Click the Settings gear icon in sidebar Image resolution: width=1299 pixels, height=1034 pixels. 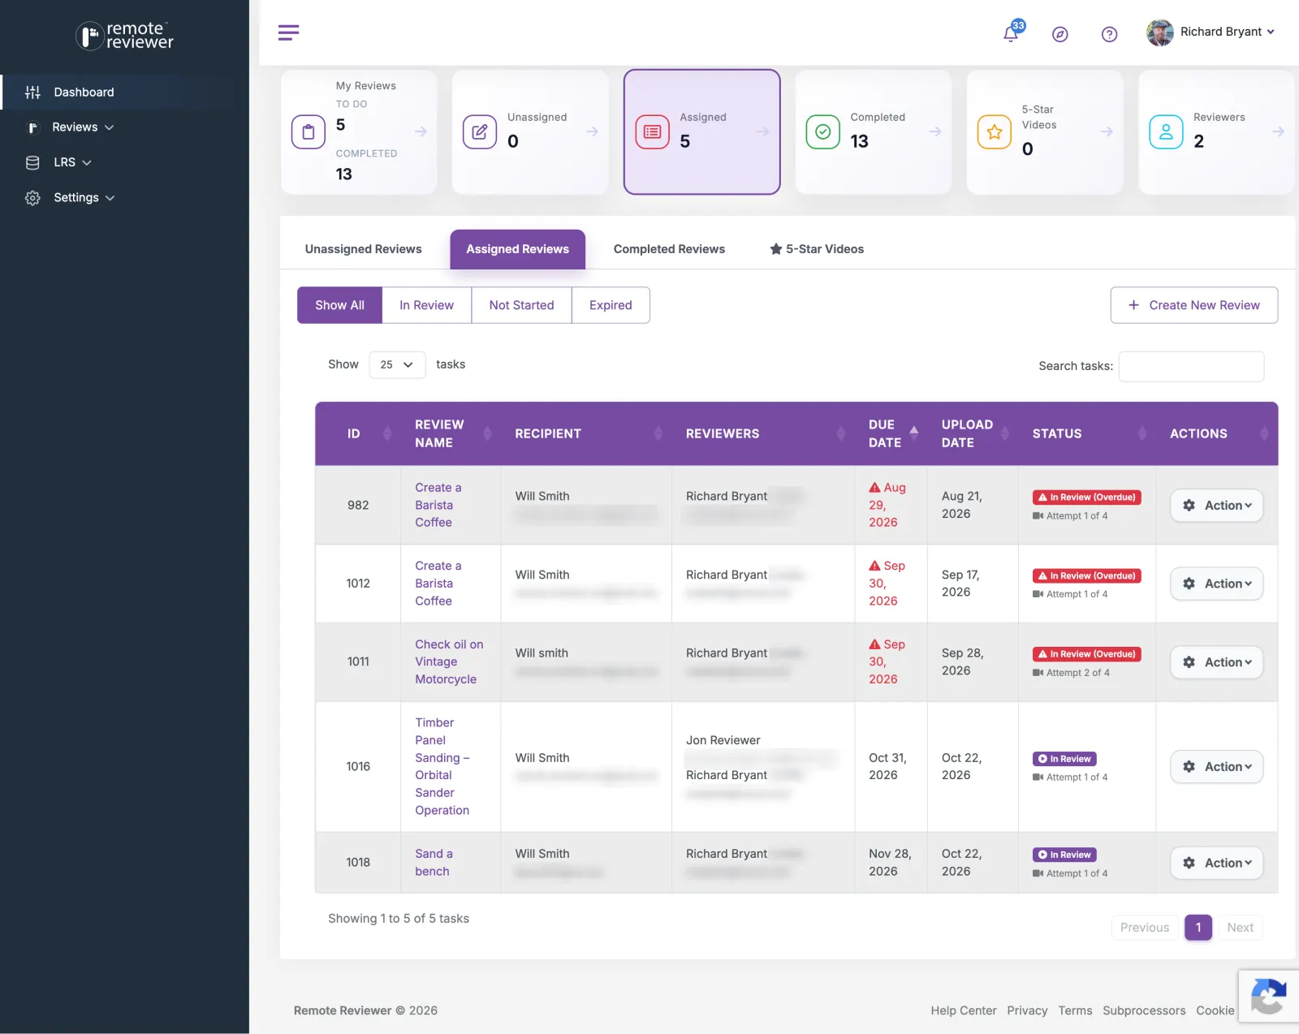pyautogui.click(x=32, y=198)
